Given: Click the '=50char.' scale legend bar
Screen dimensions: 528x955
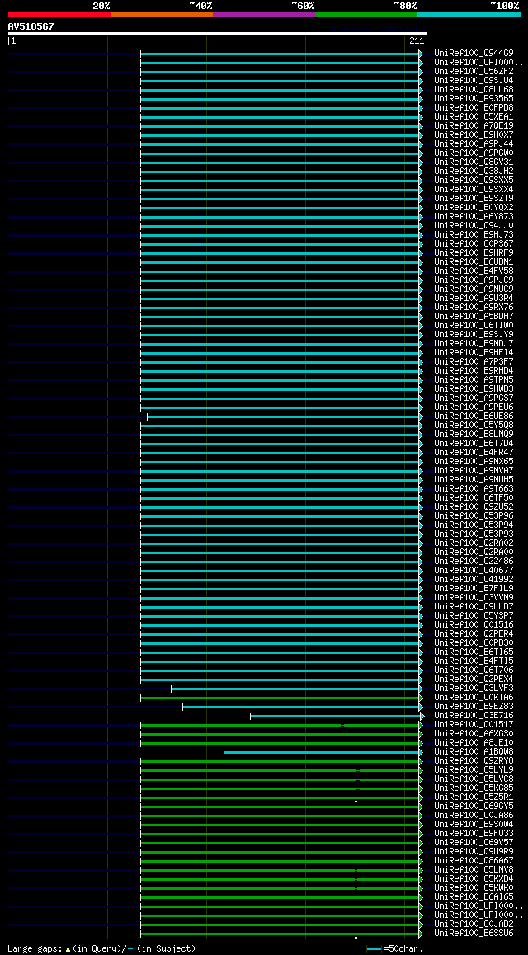Looking at the screenshot, I should pos(374,949).
